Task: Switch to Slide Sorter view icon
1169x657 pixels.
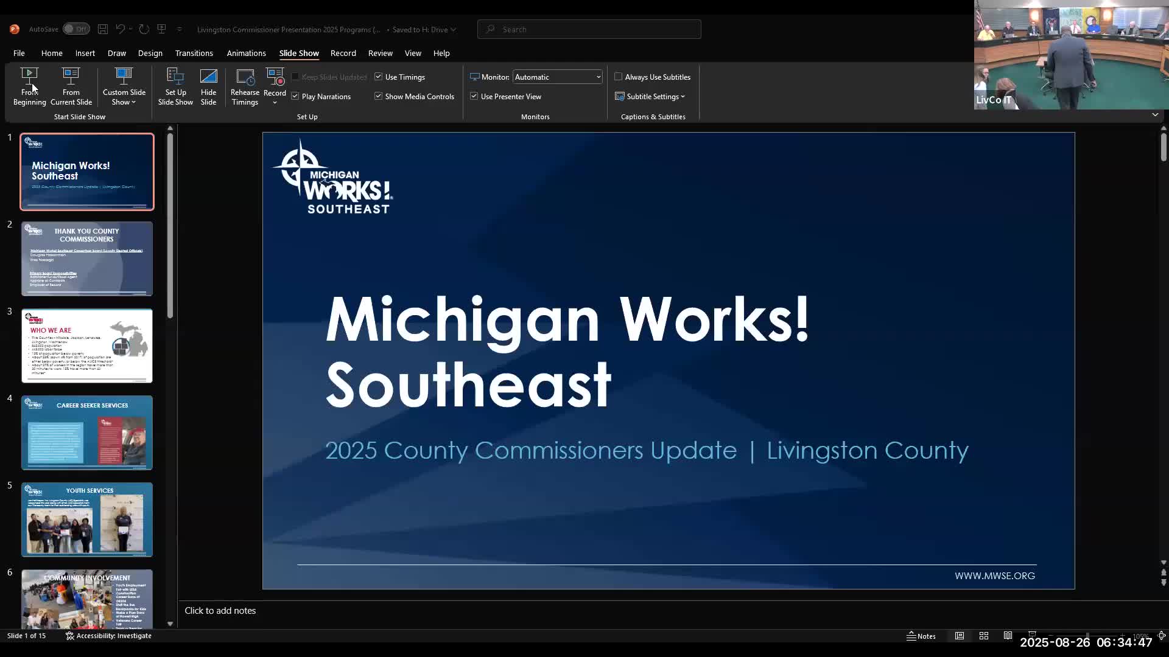Action: tap(983, 636)
